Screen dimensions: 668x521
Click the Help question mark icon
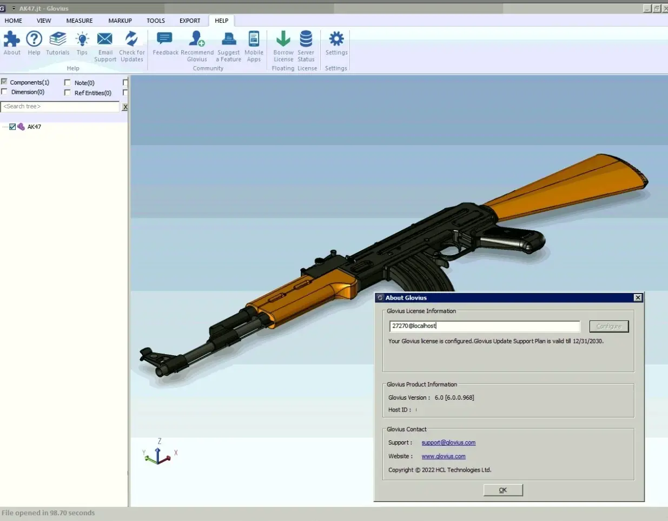tap(34, 40)
